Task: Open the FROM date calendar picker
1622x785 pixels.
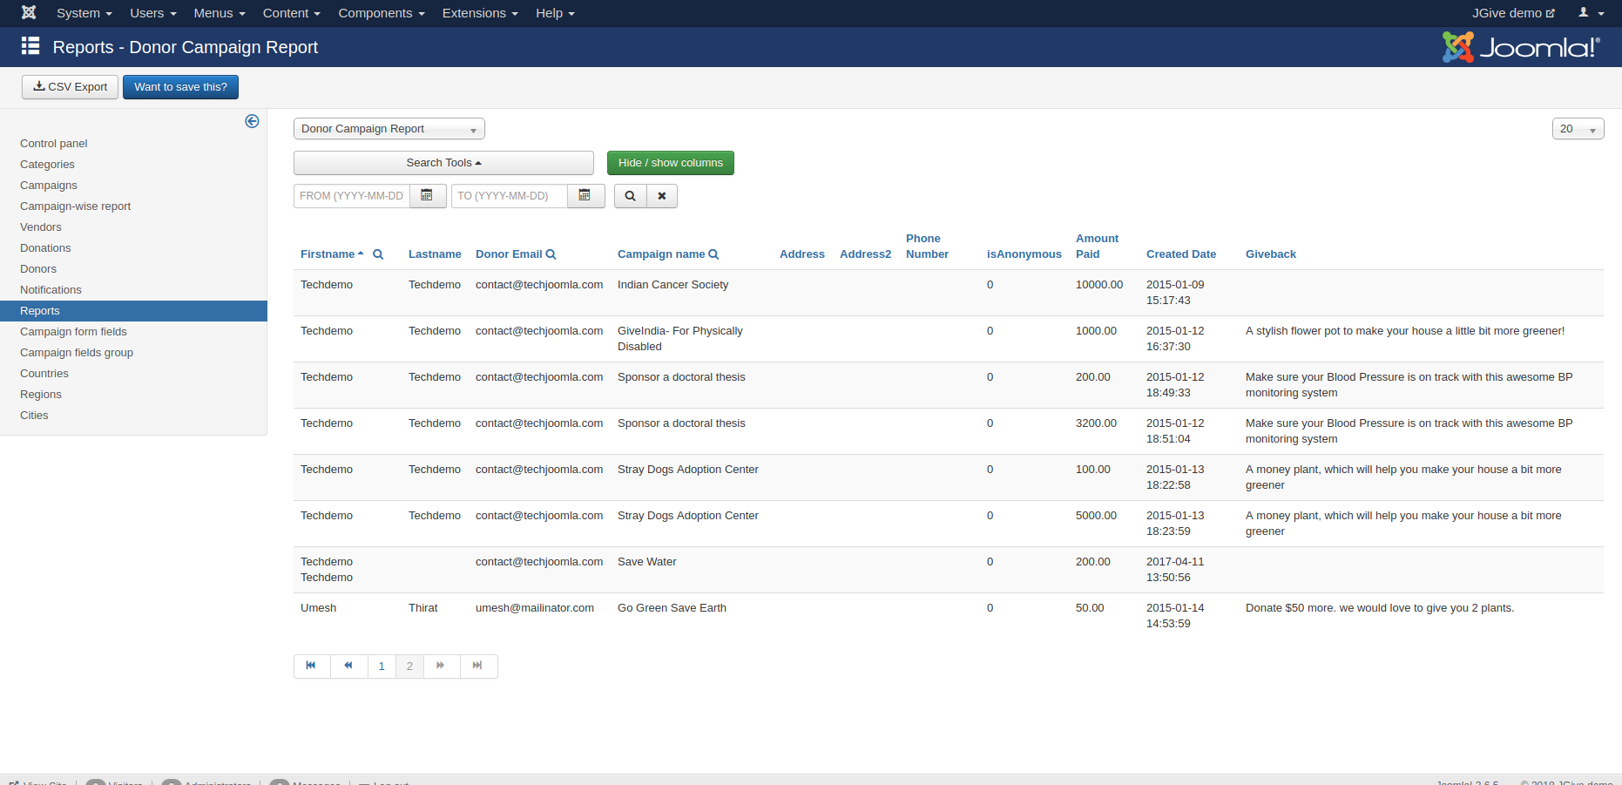Action: [427, 196]
